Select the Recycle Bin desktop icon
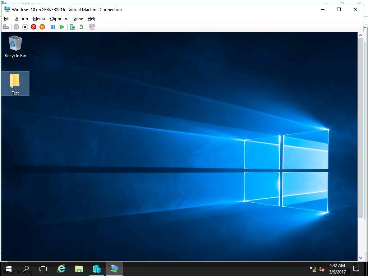Viewport: 368px width, 276px height. point(15,46)
